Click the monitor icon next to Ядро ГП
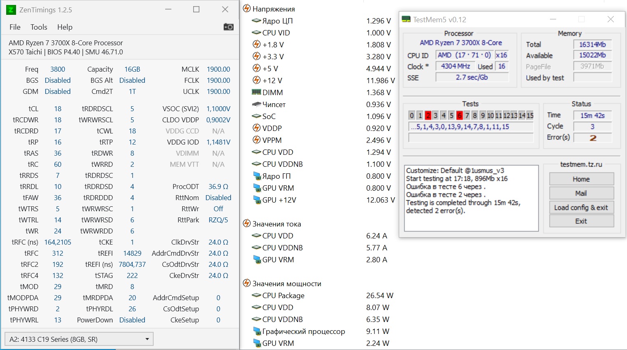Image resolution: width=627 pixels, height=350 pixels. click(x=257, y=176)
